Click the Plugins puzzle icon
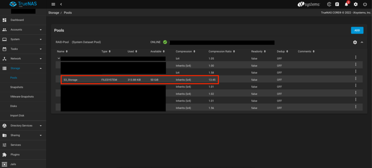The width and height of the screenshot is (372, 168). click(4, 155)
